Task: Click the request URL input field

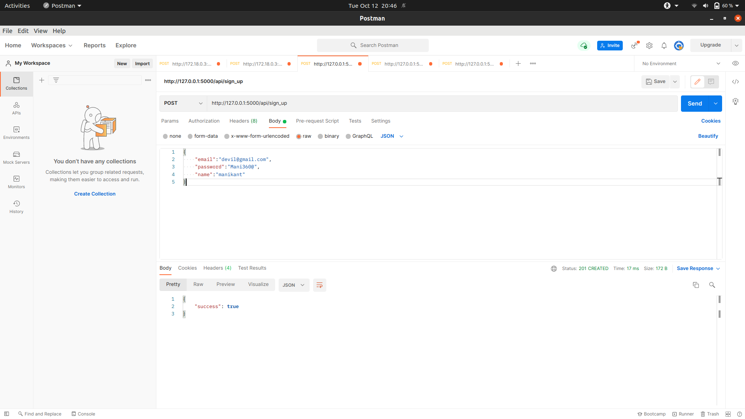Action: (x=427, y=103)
